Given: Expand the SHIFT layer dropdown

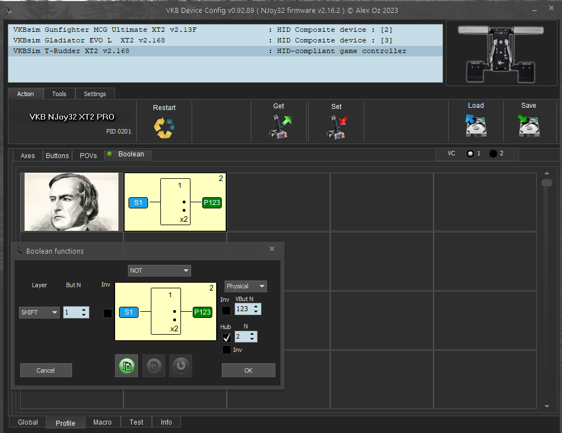Looking at the screenshot, I should coord(39,312).
